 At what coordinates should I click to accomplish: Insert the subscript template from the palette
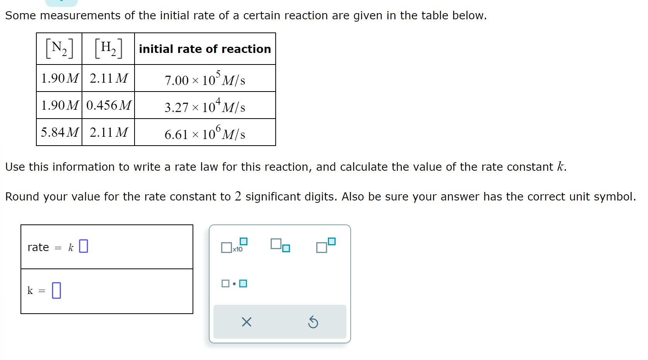280,246
